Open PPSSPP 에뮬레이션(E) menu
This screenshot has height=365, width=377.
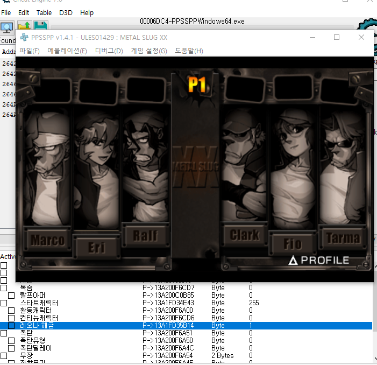click(67, 51)
